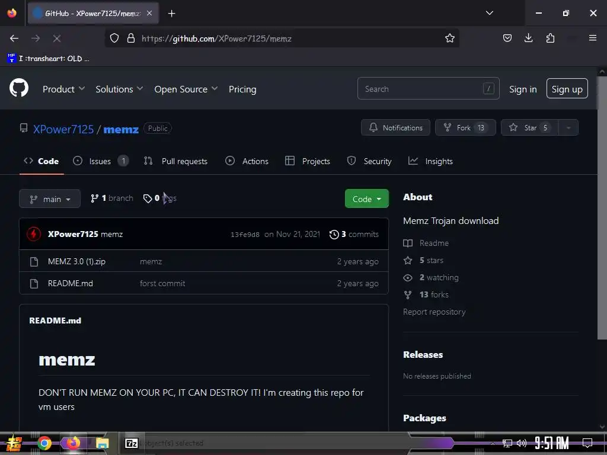This screenshot has width=607, height=455.
Task: View the 0 tags link
Action: [x=159, y=198]
